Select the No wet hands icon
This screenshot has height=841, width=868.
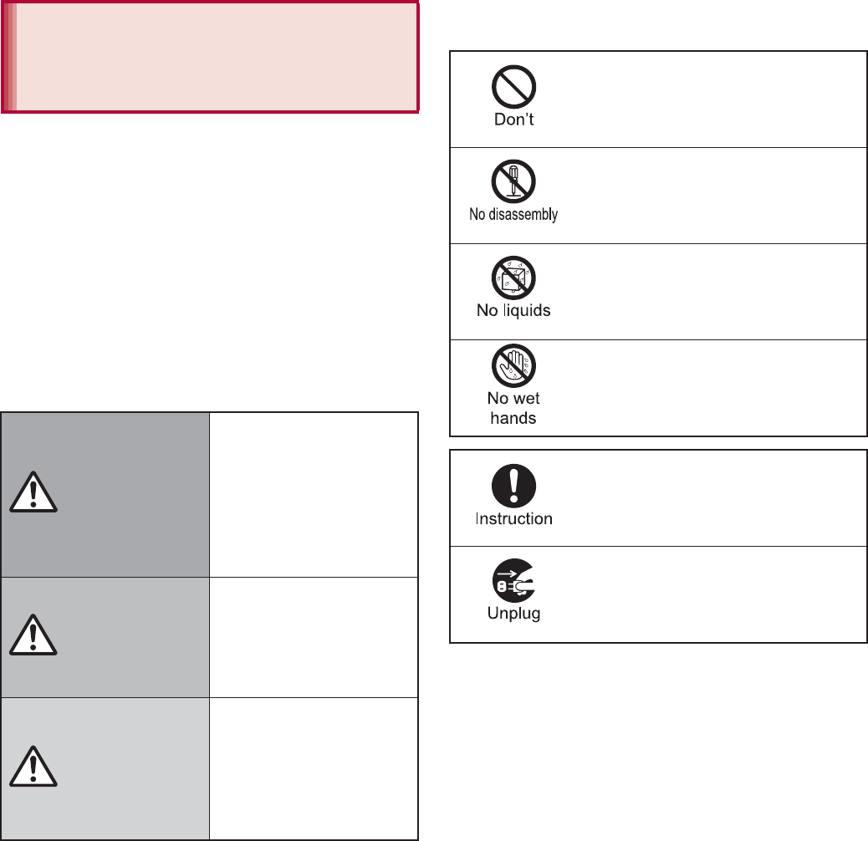pyautogui.click(x=513, y=365)
